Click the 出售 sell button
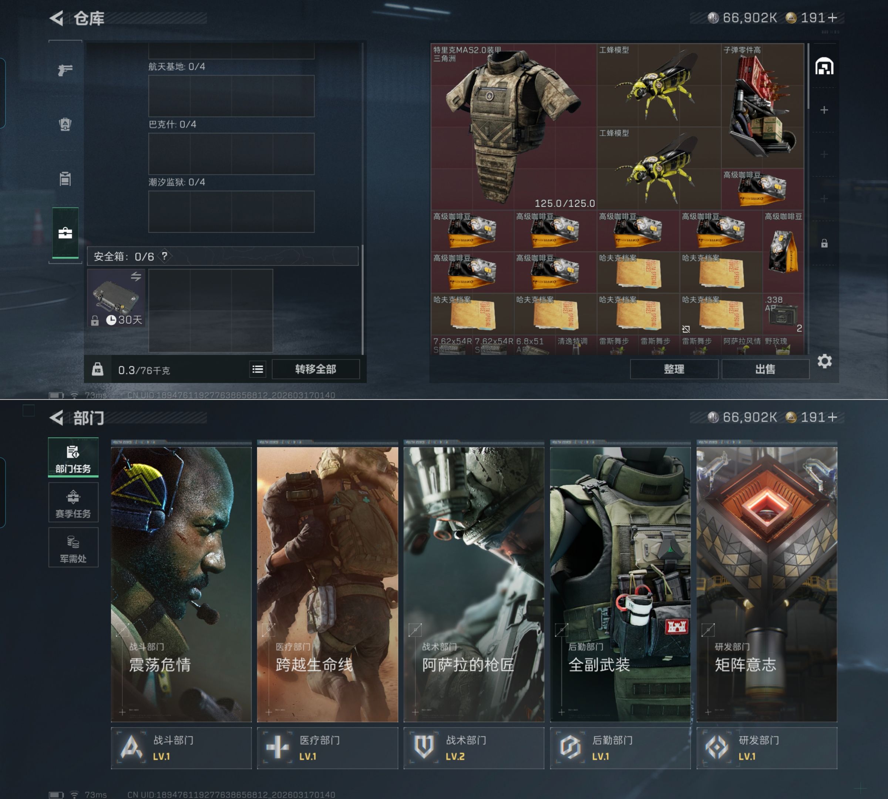 (765, 369)
